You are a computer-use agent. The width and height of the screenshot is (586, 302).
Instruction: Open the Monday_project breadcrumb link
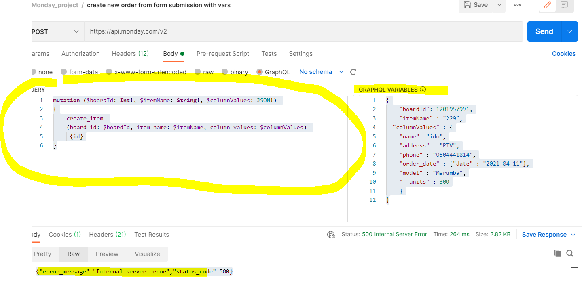coord(55,5)
